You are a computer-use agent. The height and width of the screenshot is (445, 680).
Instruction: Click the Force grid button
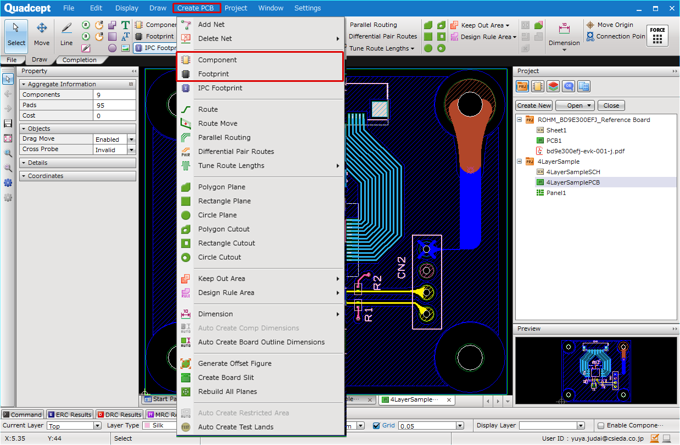(657, 36)
